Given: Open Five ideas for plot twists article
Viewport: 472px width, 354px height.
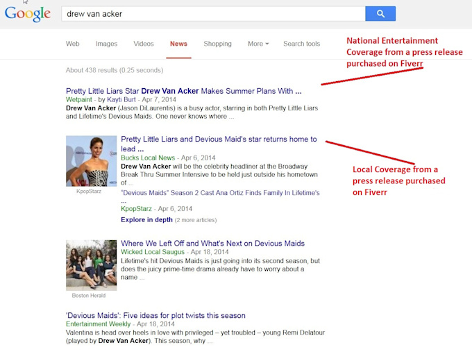Looking at the screenshot, I should pos(155,315).
